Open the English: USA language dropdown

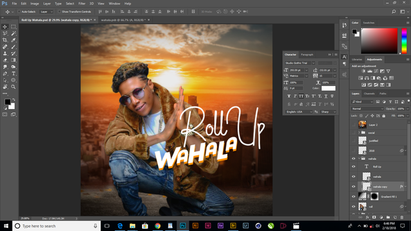299,112
